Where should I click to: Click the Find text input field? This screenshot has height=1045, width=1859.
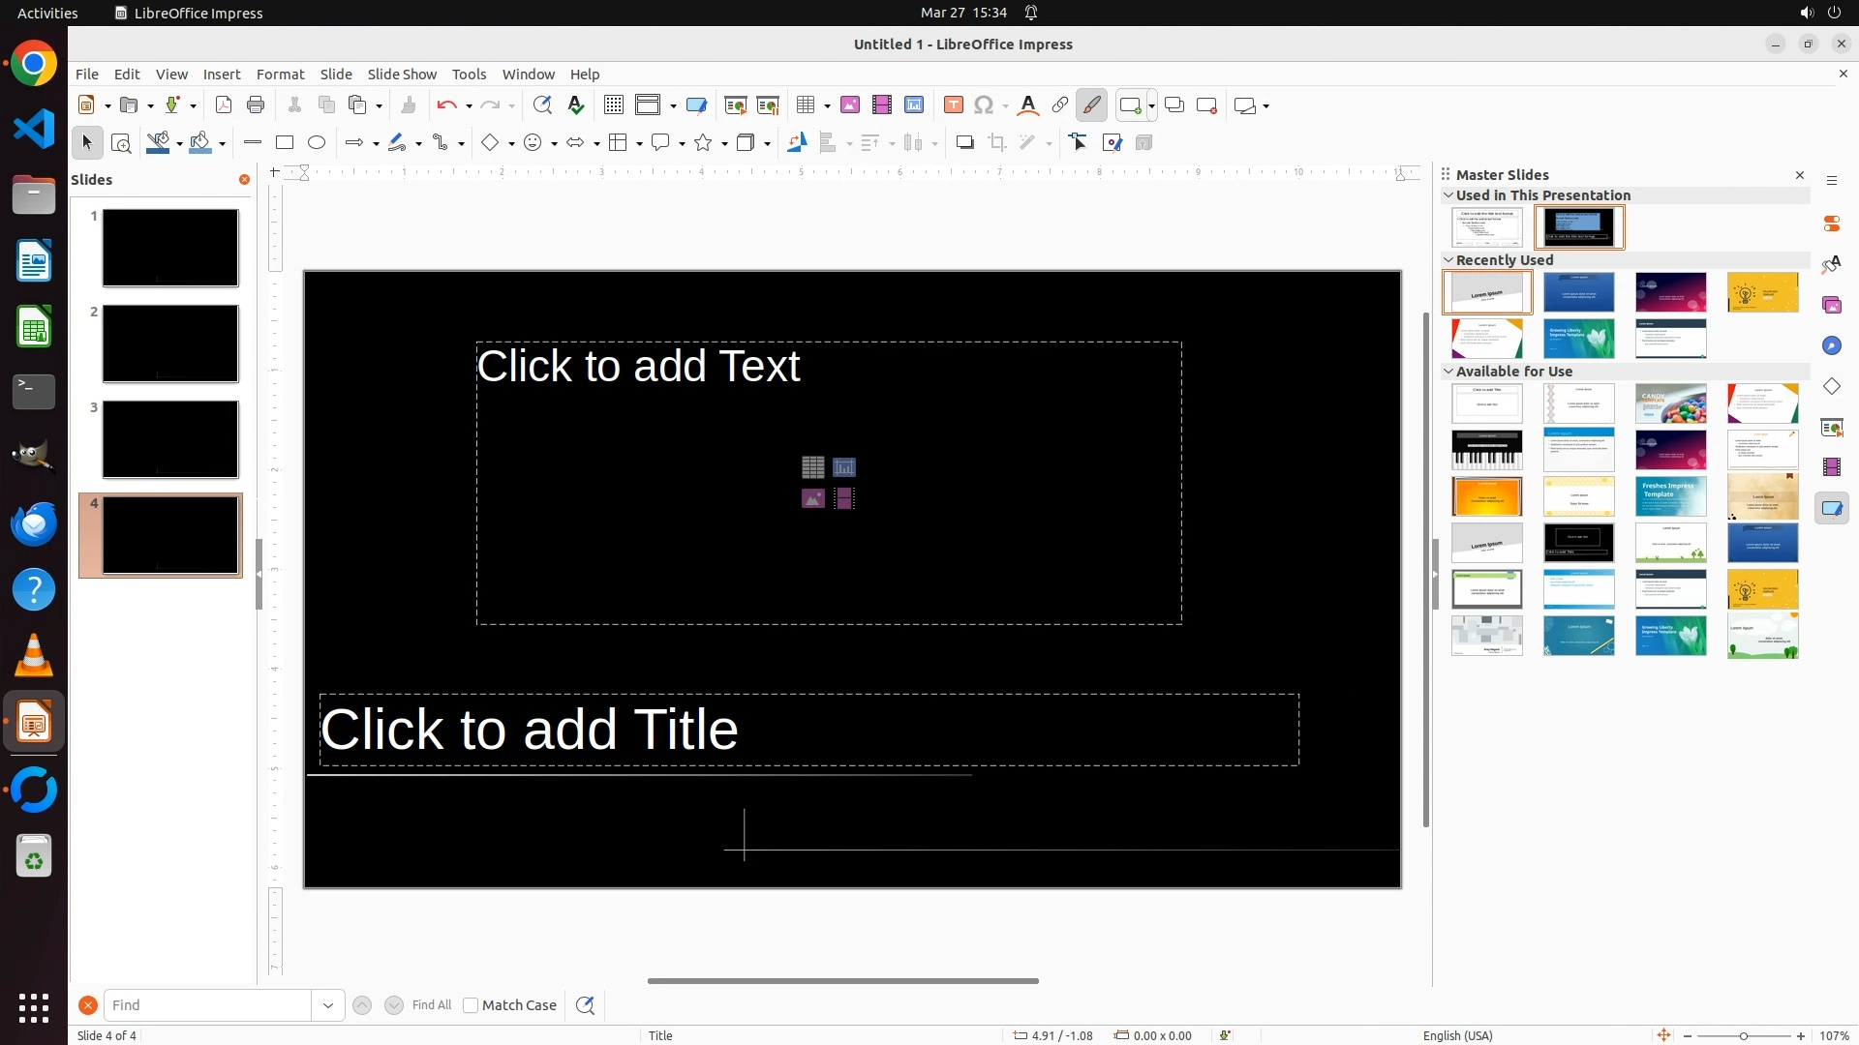207,1005
